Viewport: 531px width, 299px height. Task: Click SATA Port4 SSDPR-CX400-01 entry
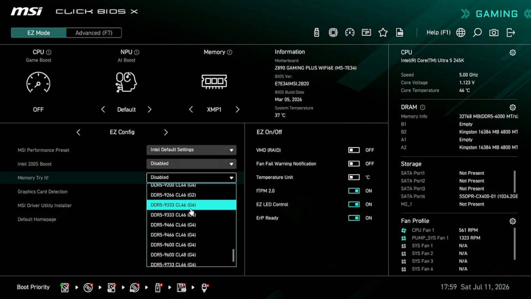459,196
